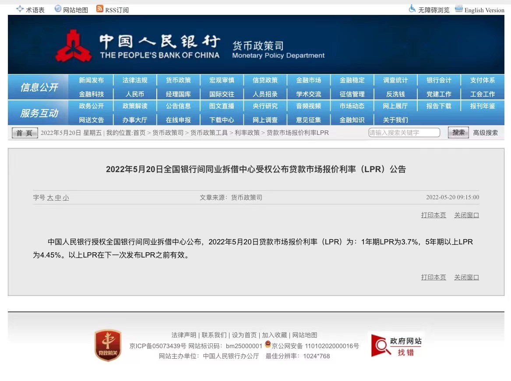Set font size to 小
511x381 pixels.
[66, 198]
